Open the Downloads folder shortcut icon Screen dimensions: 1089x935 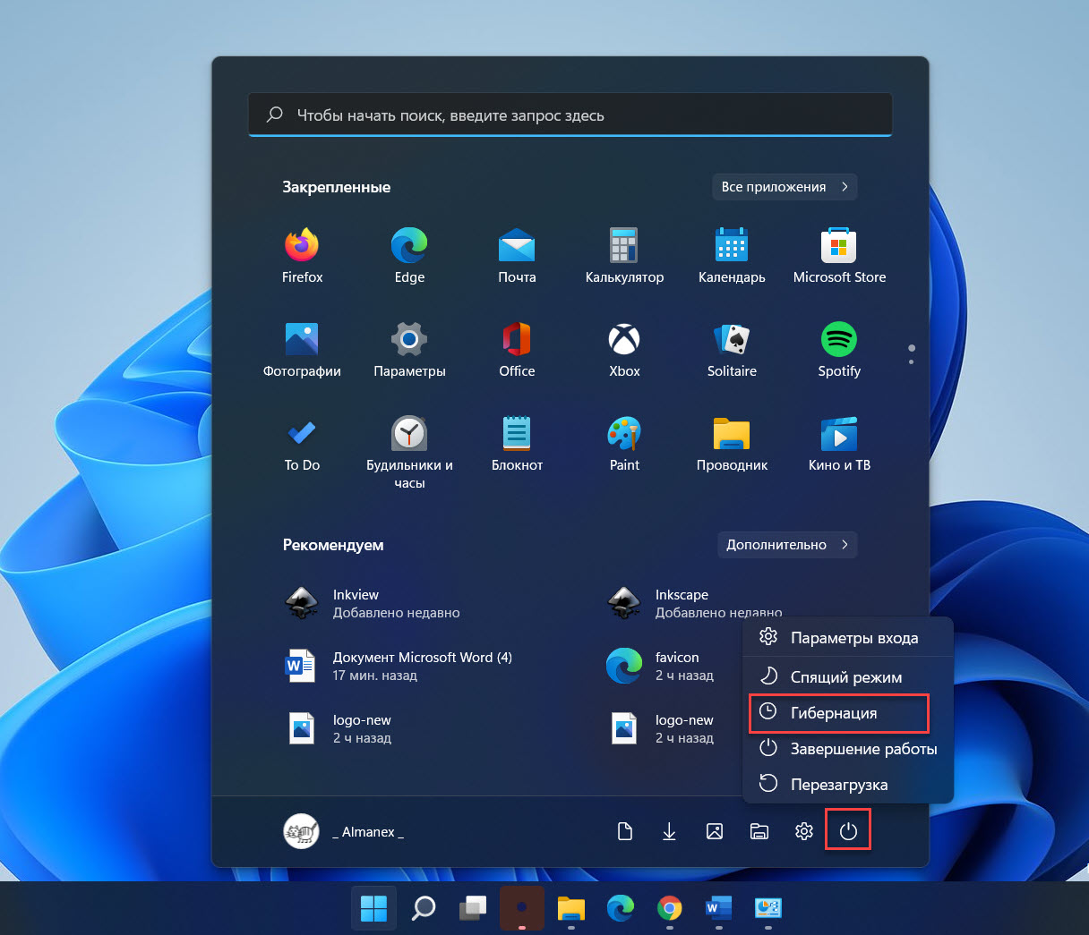[x=669, y=832]
